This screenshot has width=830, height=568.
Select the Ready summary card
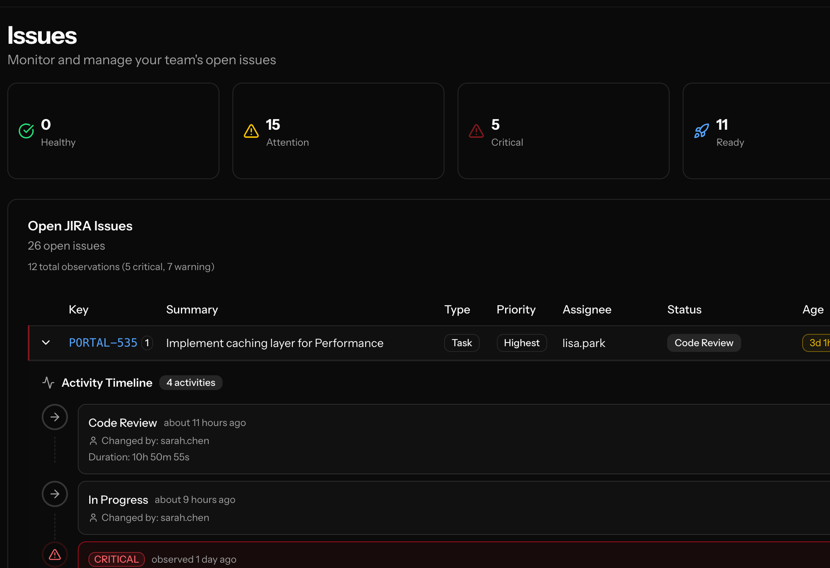756,131
